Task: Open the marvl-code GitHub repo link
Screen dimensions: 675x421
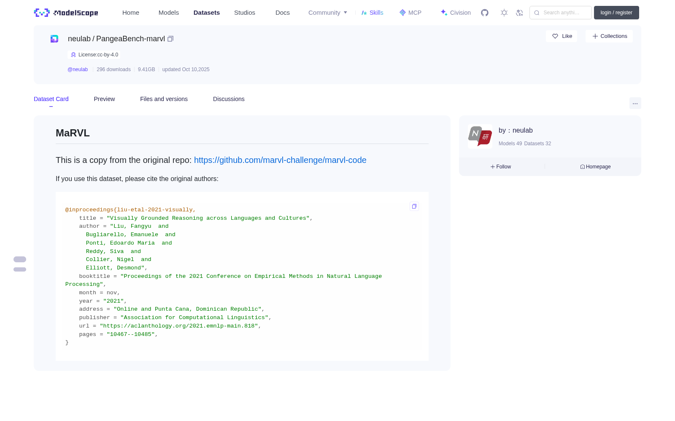Action: pos(280,160)
